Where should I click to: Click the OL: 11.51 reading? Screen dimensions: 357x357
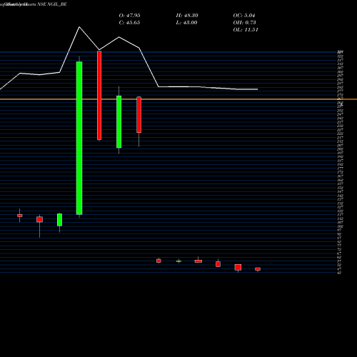(246, 30)
